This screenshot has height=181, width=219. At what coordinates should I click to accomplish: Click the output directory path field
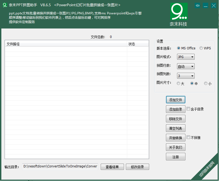(x=60, y=167)
